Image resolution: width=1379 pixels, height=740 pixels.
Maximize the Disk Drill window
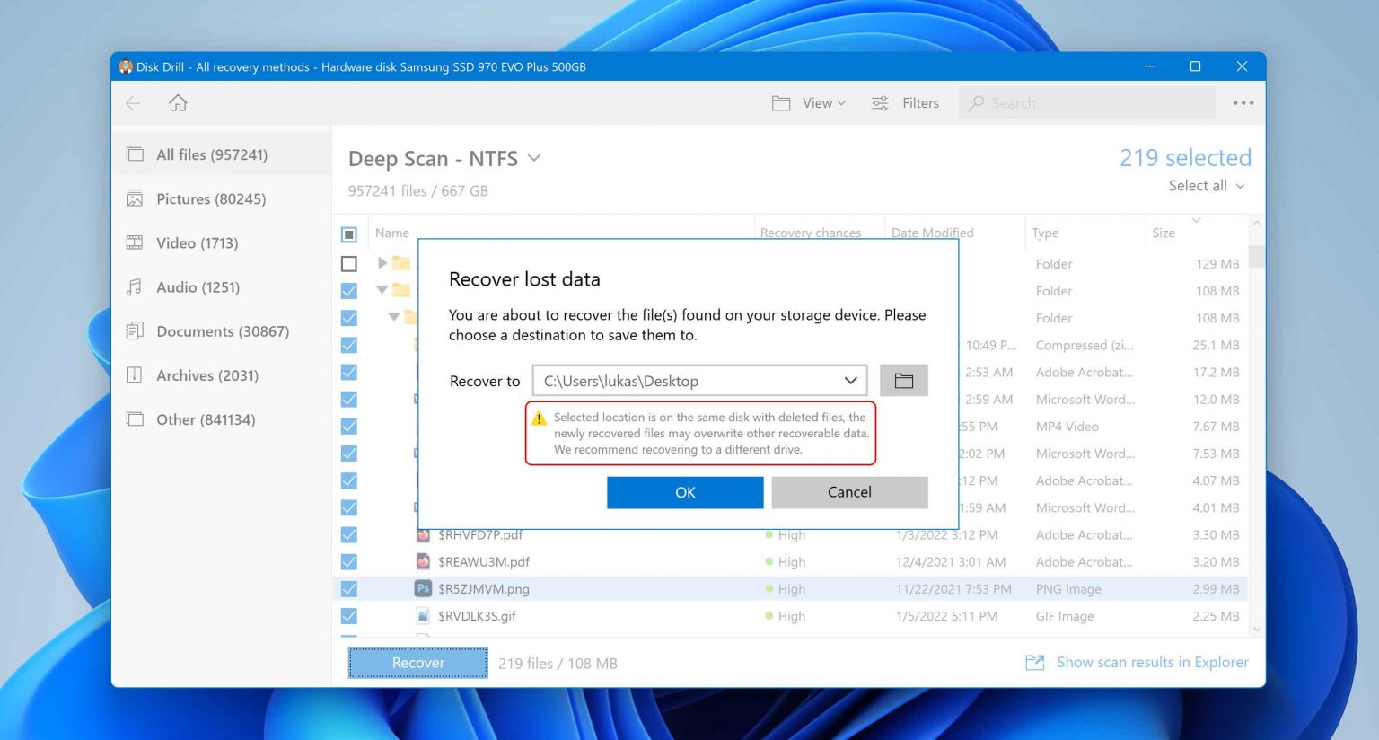[x=1195, y=66]
